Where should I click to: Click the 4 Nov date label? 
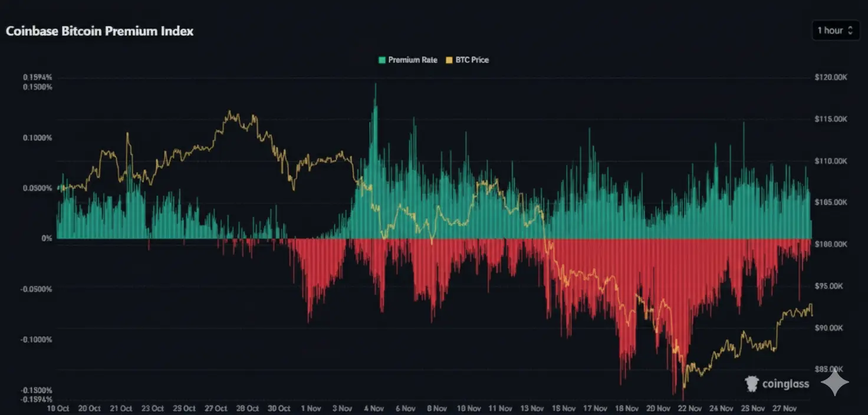click(x=374, y=409)
